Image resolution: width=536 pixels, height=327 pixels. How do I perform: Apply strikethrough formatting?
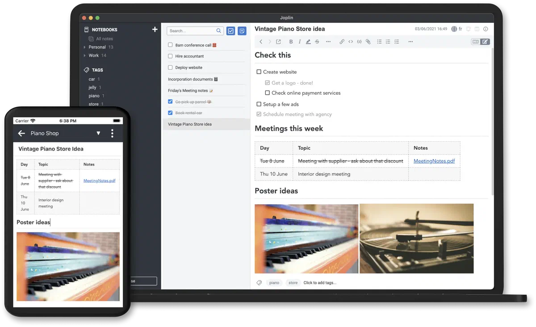click(317, 42)
